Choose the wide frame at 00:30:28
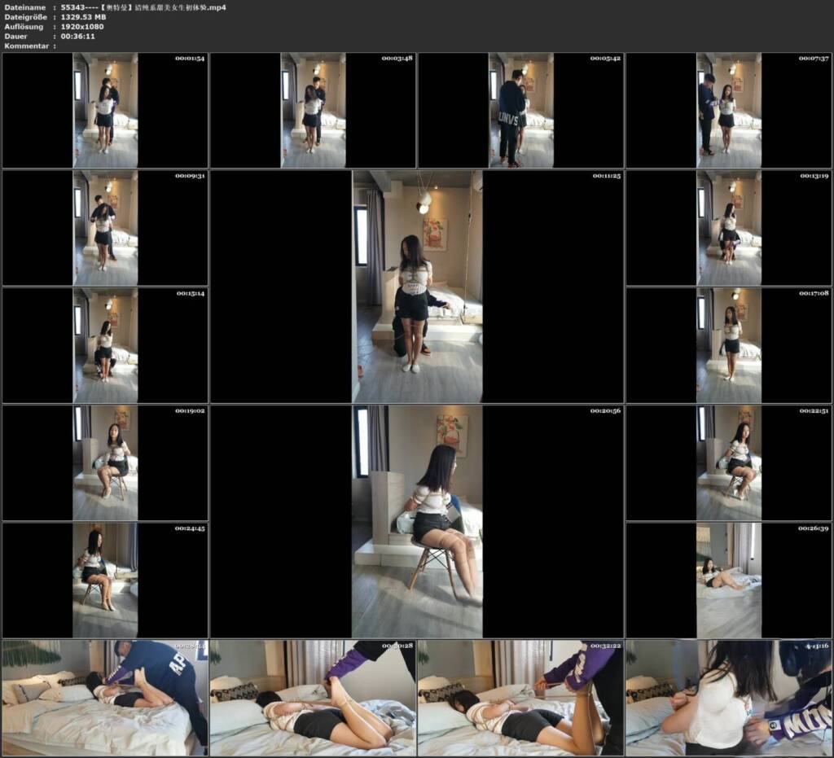Viewport: 834px width, 758px height. [313, 698]
